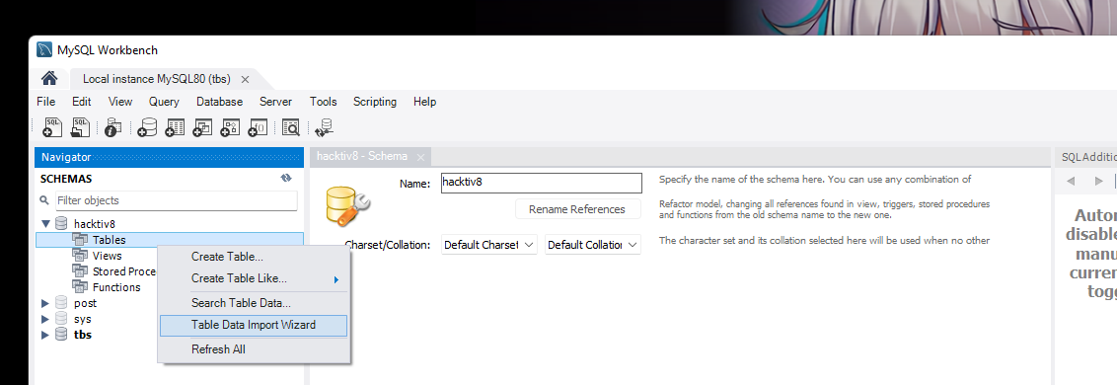Expand Create Table Like submenu arrow

pyautogui.click(x=336, y=279)
